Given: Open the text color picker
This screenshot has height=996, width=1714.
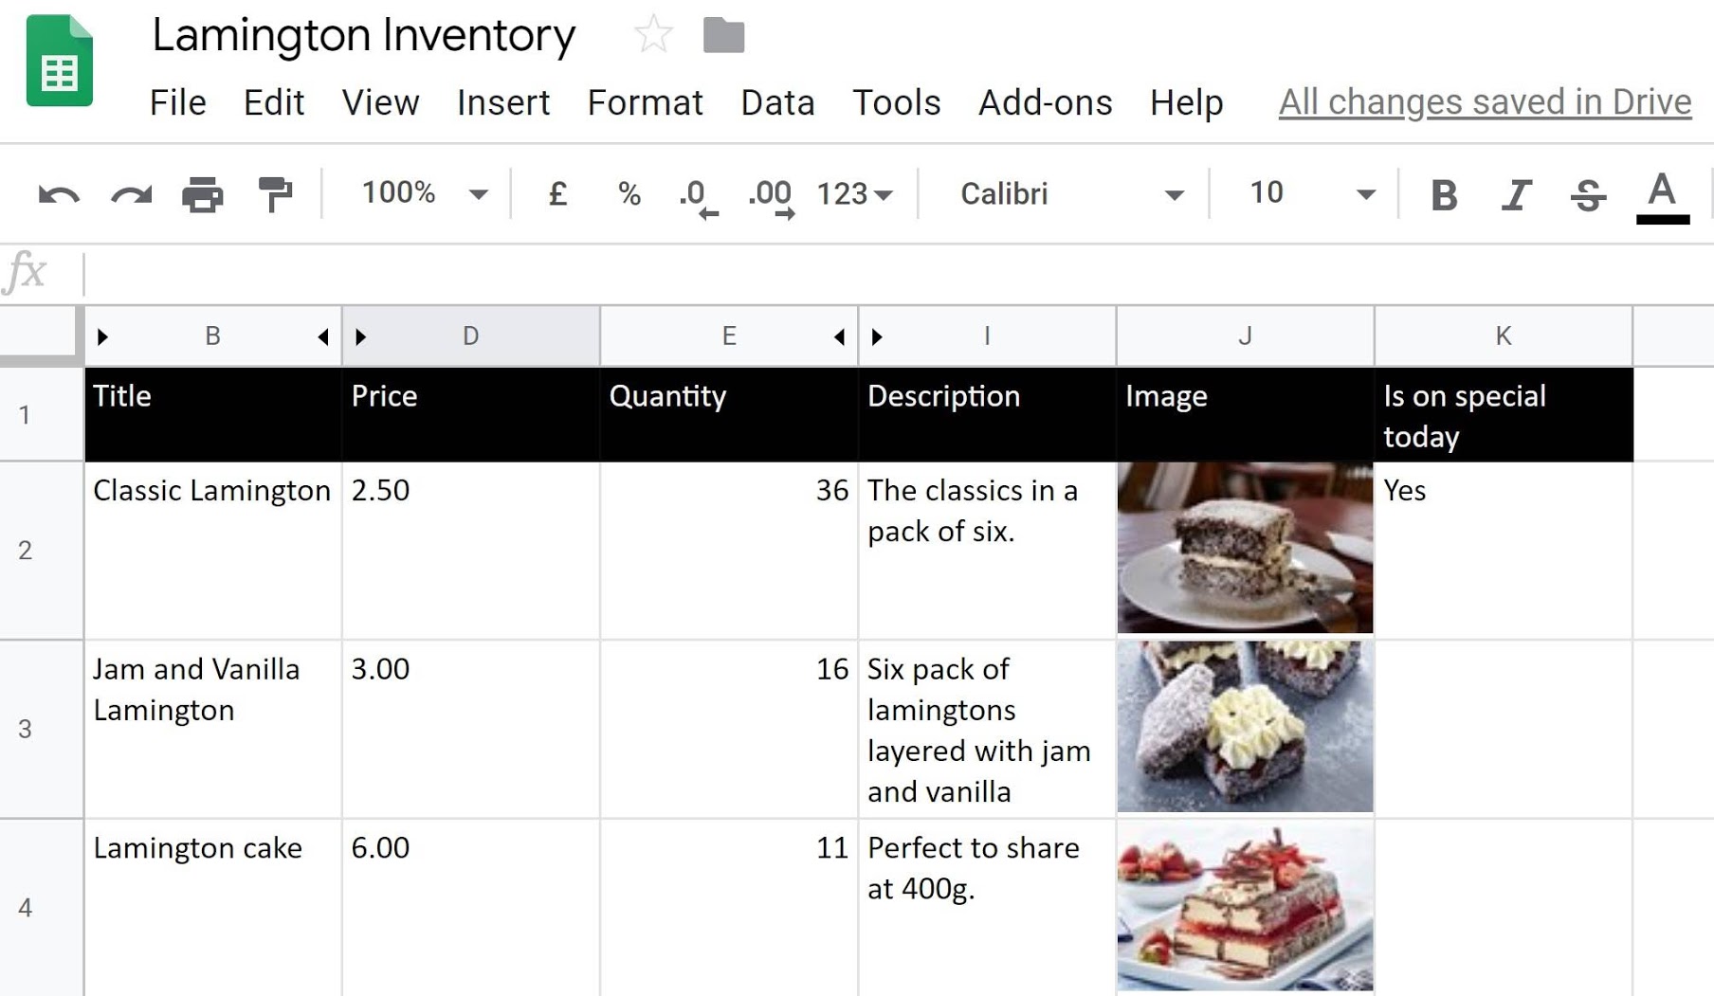Looking at the screenshot, I should pos(1662,196).
